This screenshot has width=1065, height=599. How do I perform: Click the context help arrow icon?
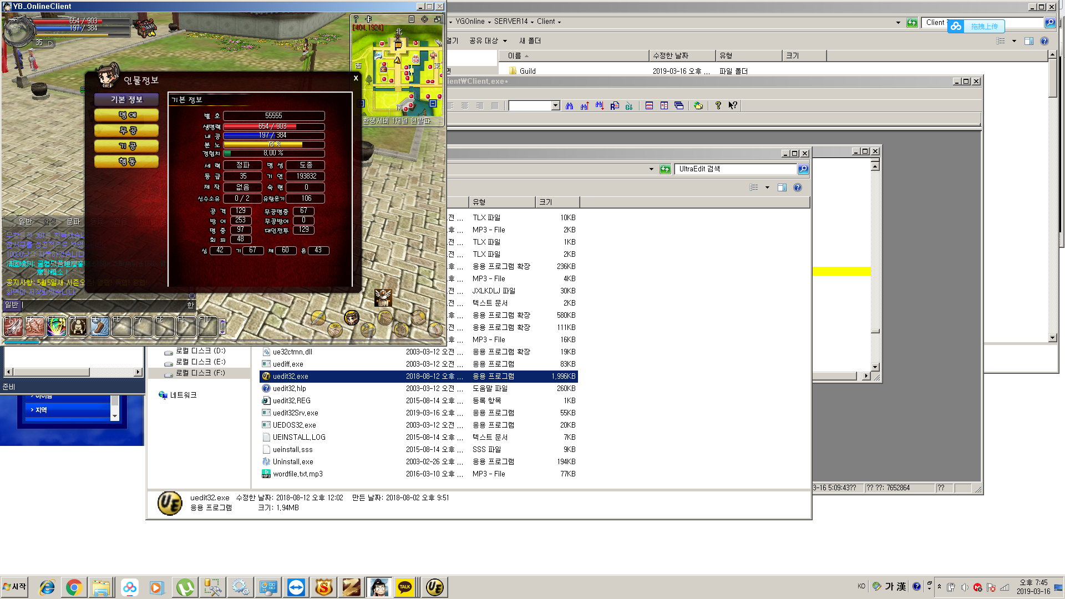[x=733, y=105]
